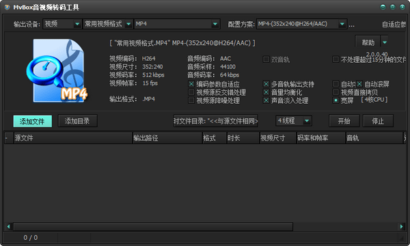
Task: Click the 添加文件 button
Action: click(32, 121)
